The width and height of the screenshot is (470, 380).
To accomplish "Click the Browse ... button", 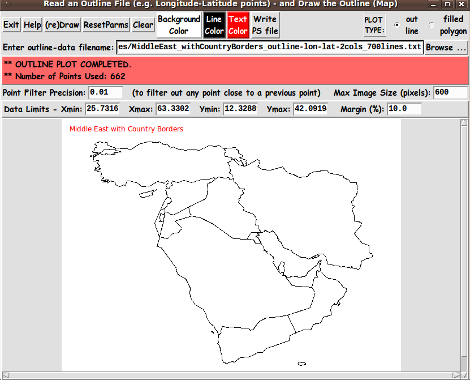I will tap(446, 48).
